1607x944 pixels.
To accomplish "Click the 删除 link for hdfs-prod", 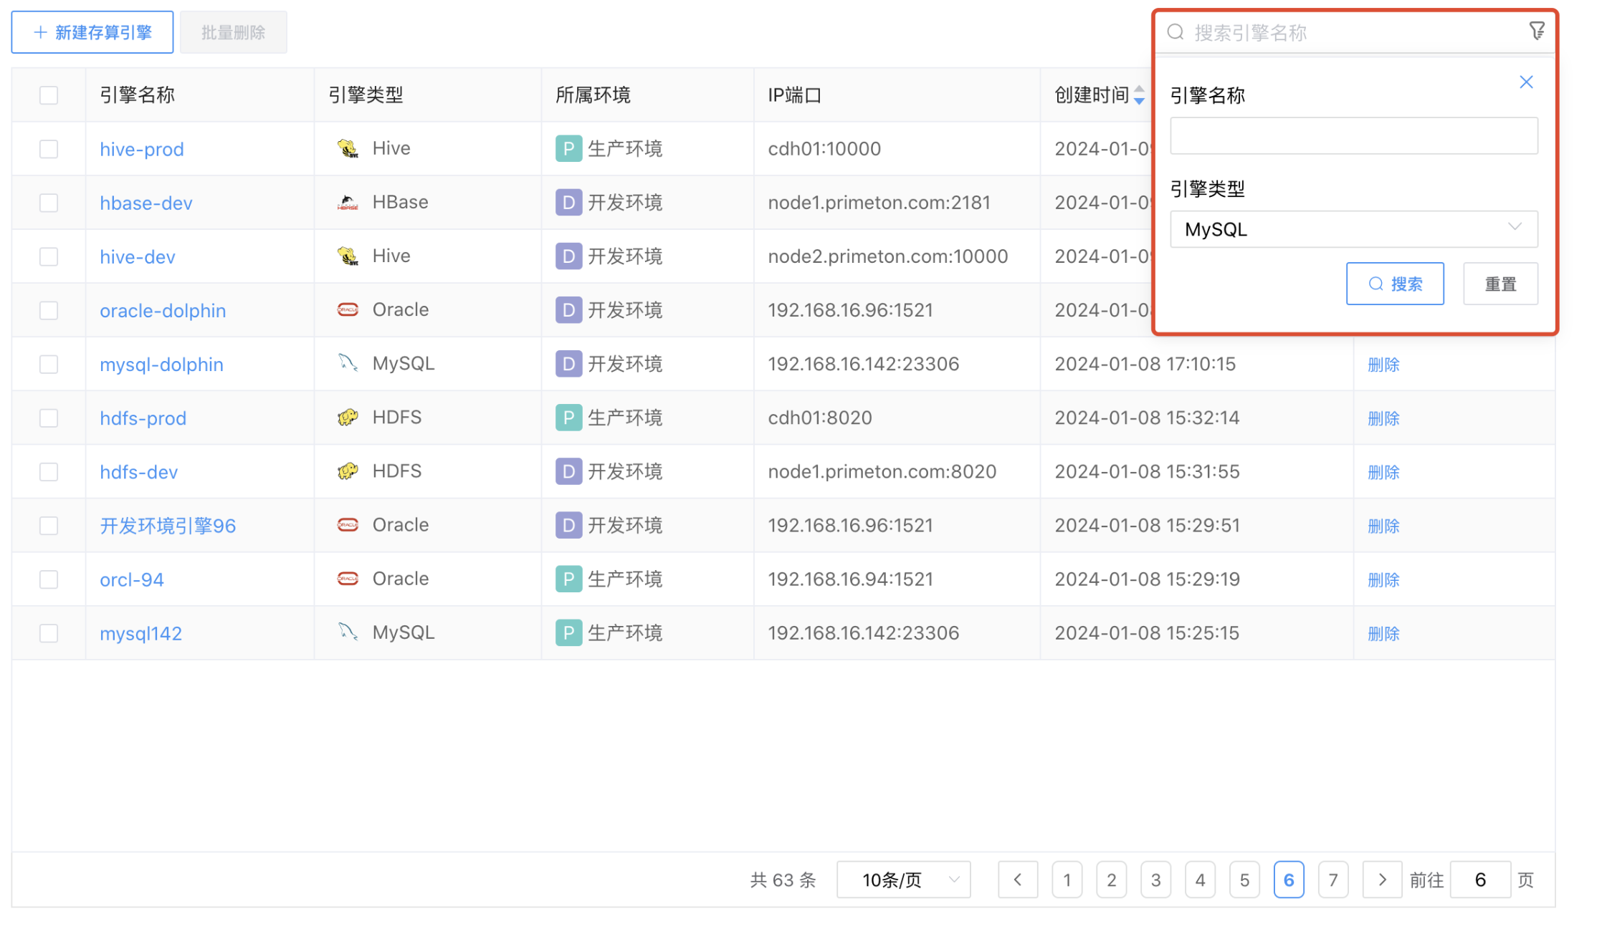I will tap(1383, 418).
